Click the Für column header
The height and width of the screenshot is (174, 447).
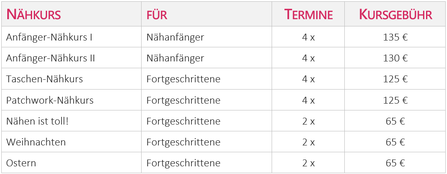tap(157, 15)
